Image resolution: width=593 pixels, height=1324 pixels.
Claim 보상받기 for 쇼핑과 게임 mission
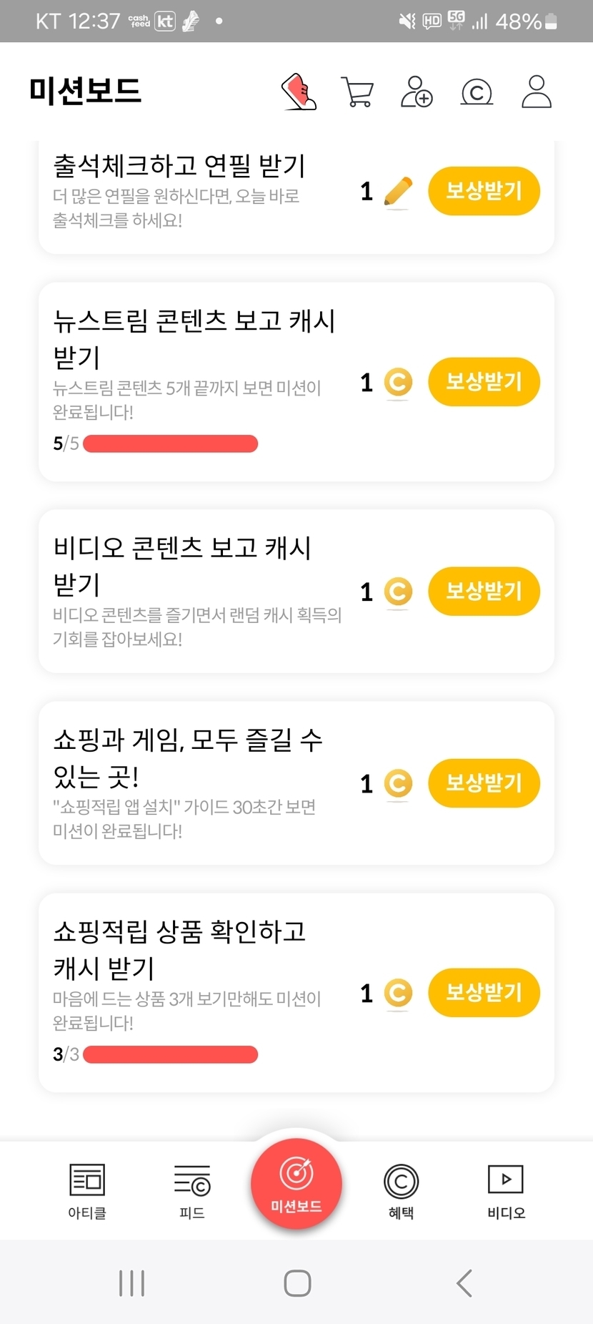[484, 783]
